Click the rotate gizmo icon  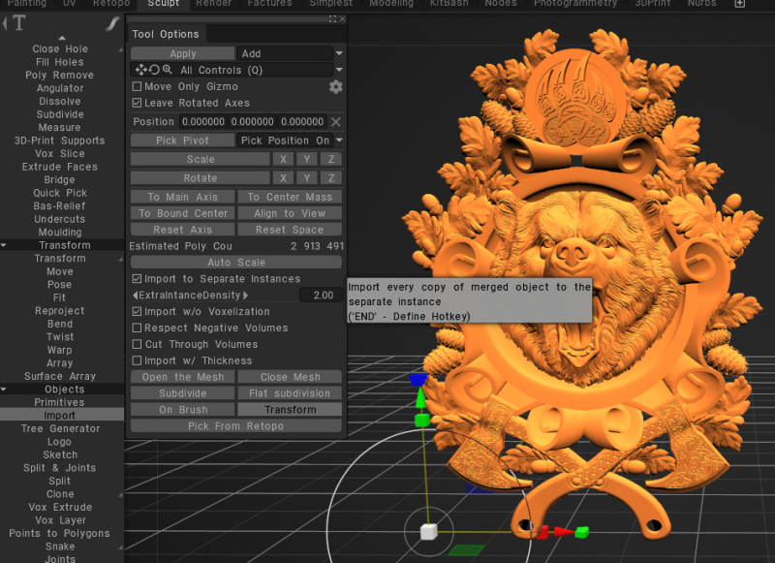point(154,70)
